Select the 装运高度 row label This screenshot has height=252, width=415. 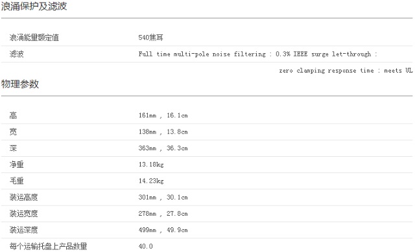click(24, 198)
